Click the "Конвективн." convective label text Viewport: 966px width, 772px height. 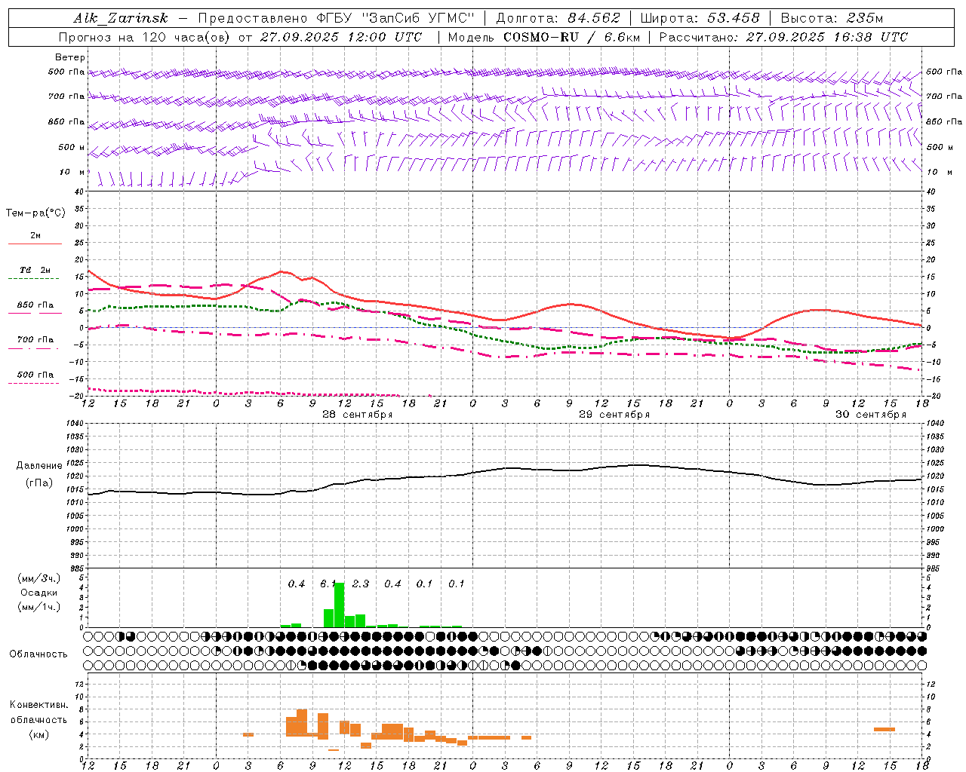[x=38, y=705]
